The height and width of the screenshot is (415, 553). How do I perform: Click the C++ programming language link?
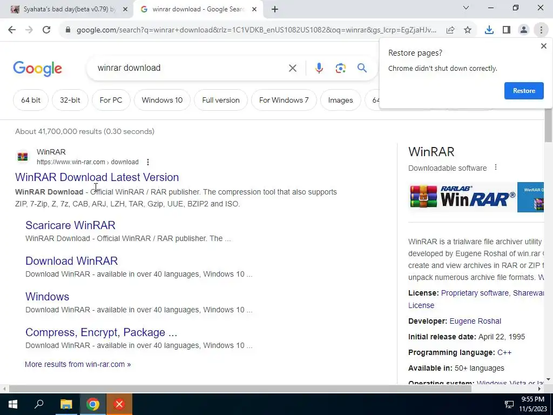coord(504,352)
